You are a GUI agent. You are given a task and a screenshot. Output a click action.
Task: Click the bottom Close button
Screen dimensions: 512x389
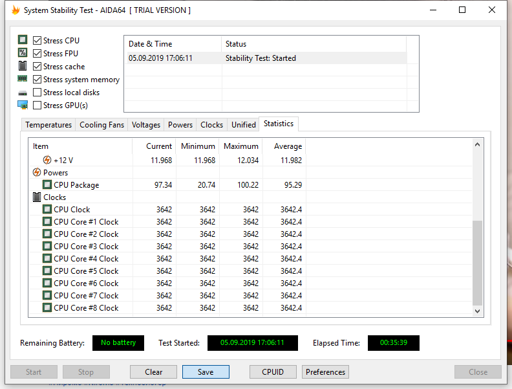point(478,372)
